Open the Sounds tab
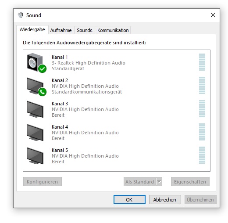Viewport: 228px width, 223px height. pyautogui.click(x=85, y=30)
